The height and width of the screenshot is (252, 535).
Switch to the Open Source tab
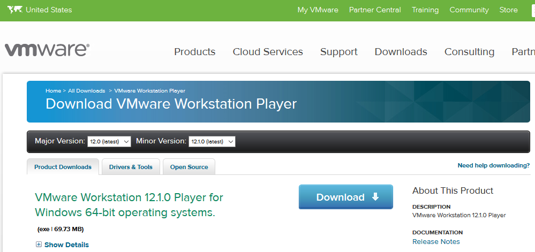point(189,167)
